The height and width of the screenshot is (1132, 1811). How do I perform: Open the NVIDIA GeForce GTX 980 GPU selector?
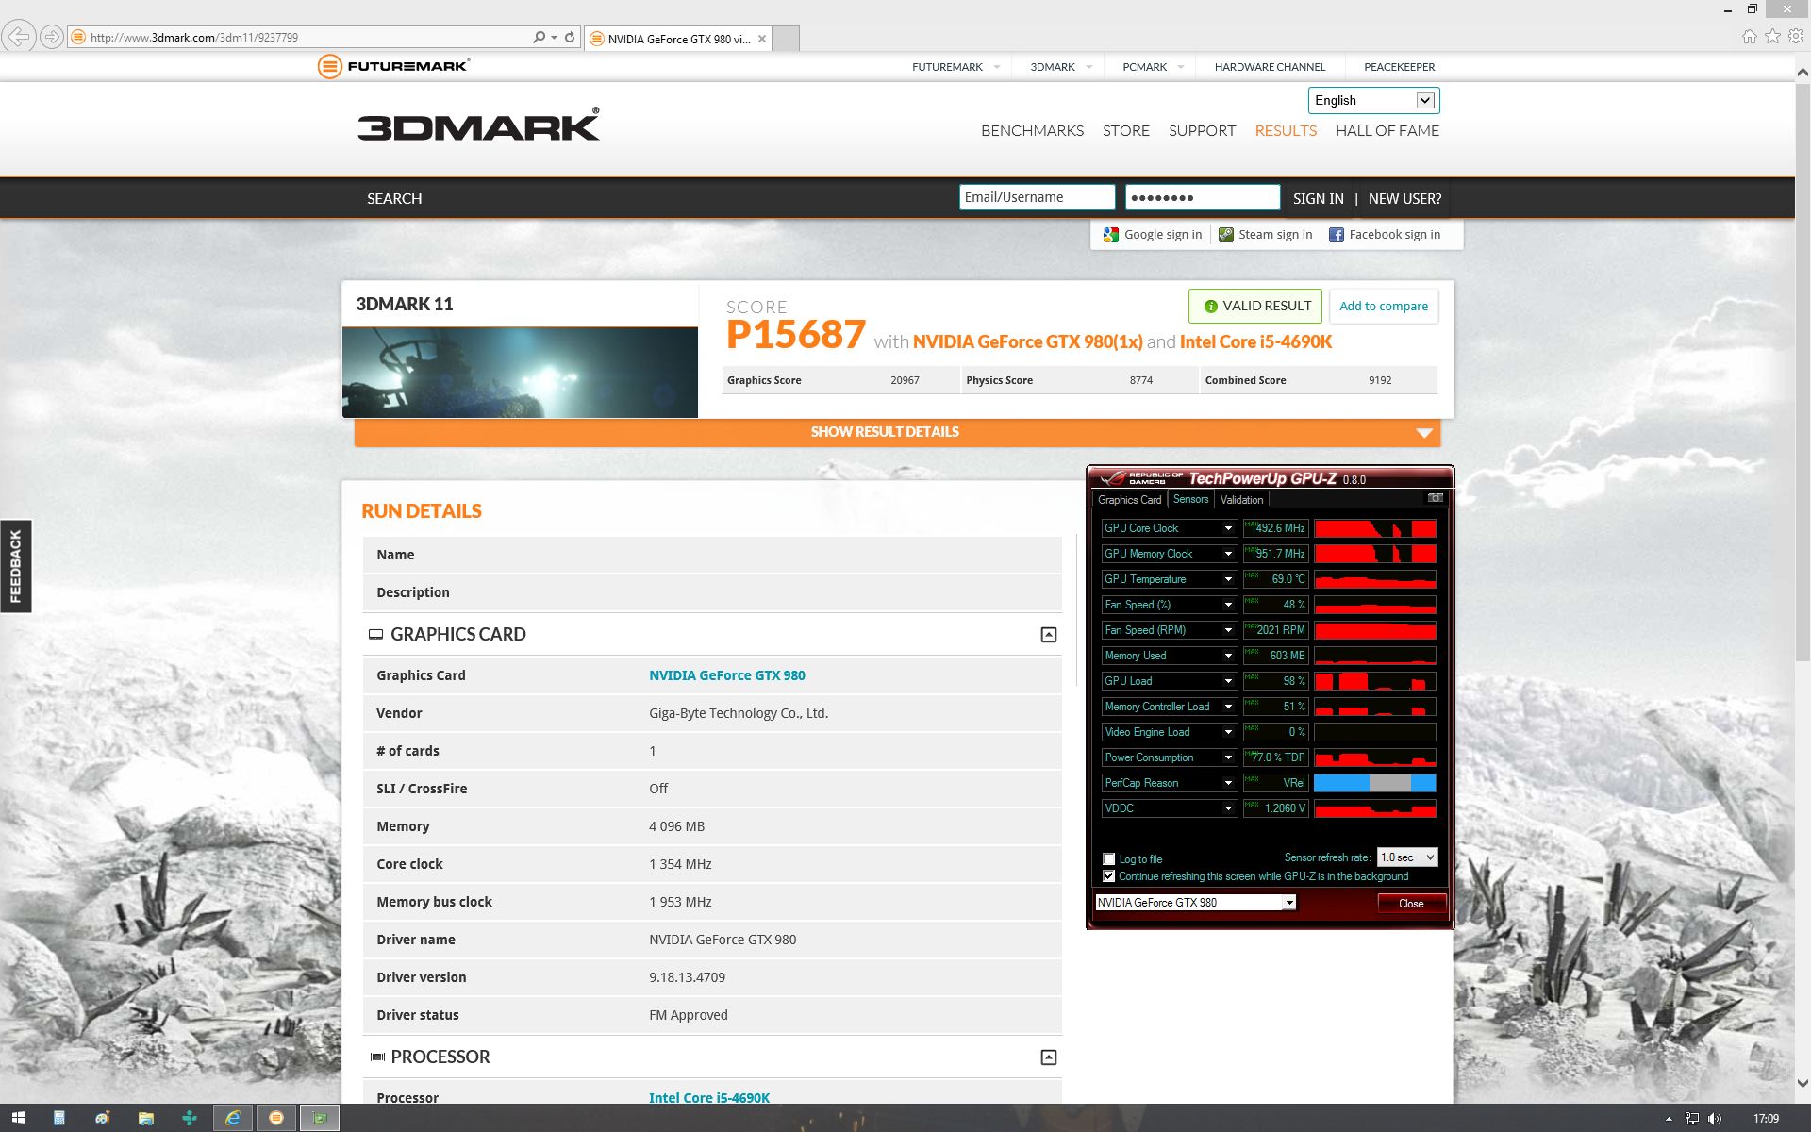pos(1195,903)
